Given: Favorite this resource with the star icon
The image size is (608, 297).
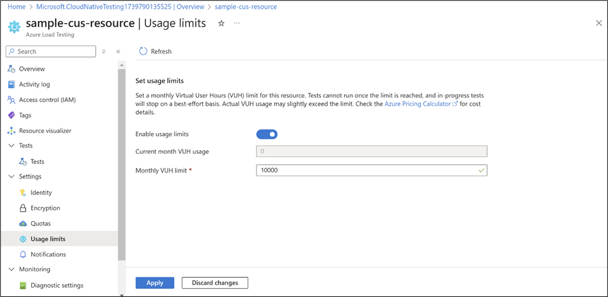Looking at the screenshot, I should click(x=221, y=23).
